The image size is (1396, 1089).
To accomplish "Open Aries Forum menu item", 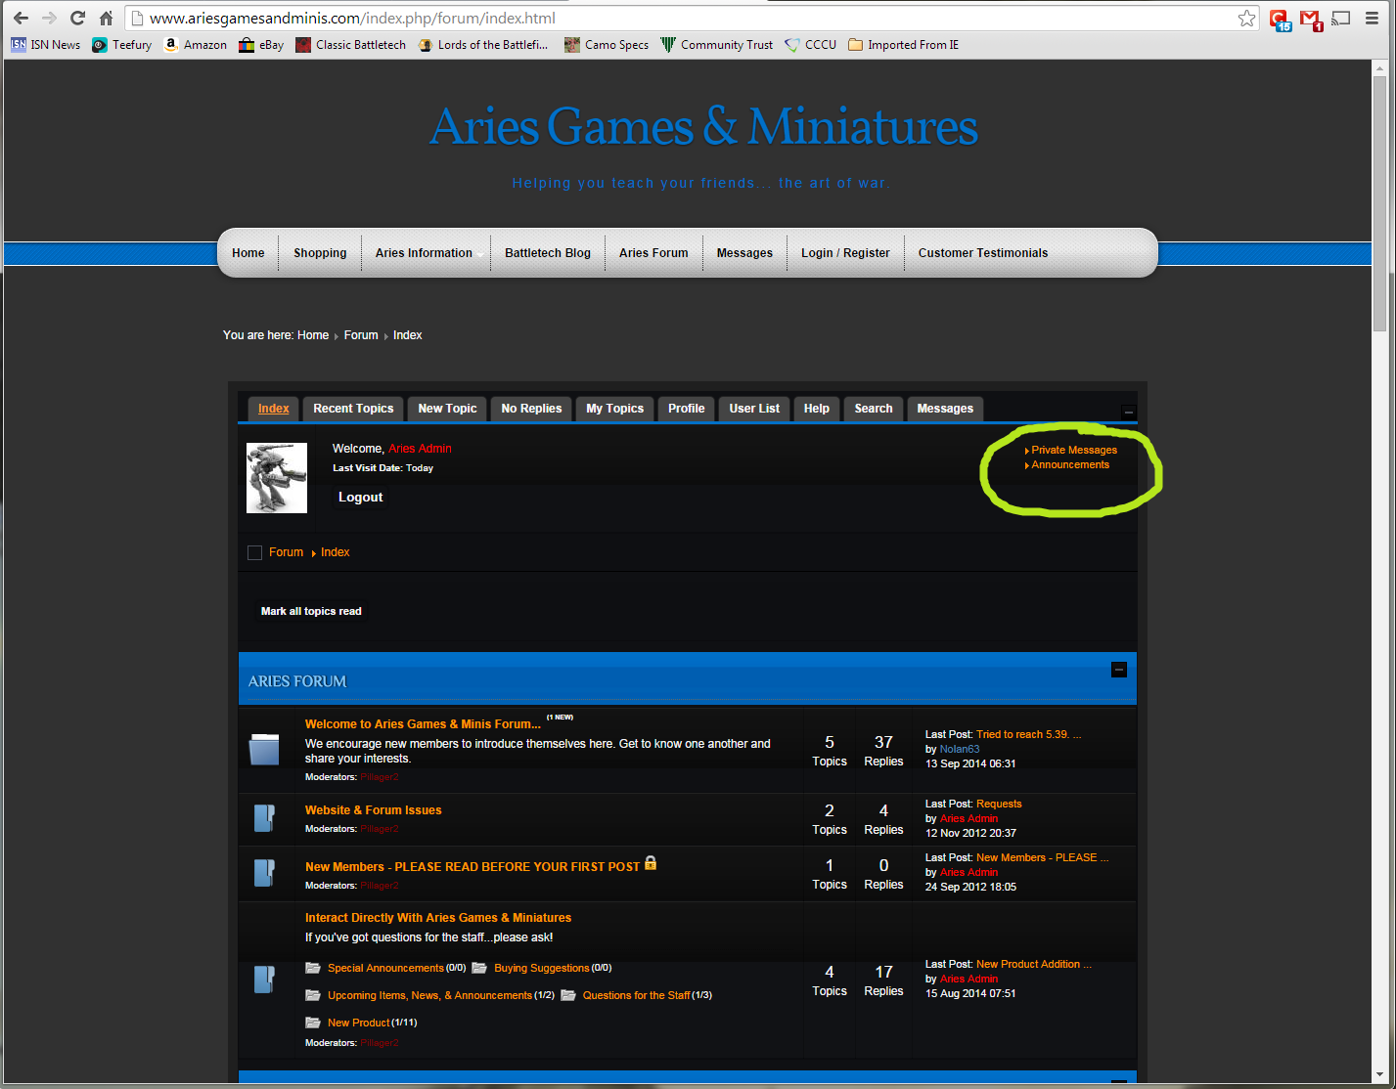I will pos(653,253).
